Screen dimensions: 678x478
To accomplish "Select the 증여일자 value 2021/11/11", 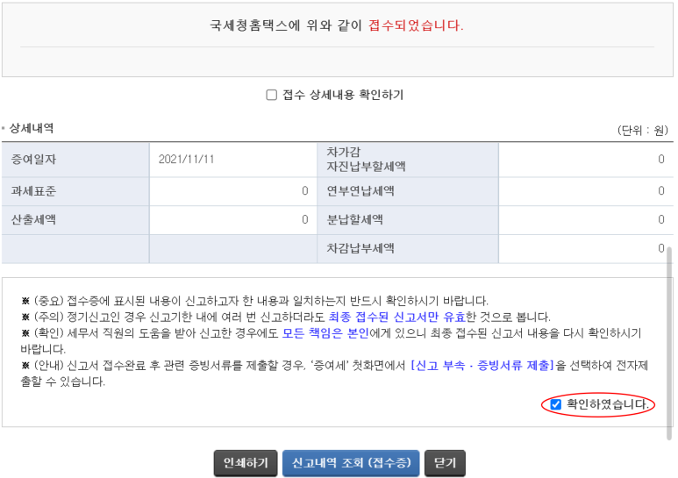I will click(186, 160).
